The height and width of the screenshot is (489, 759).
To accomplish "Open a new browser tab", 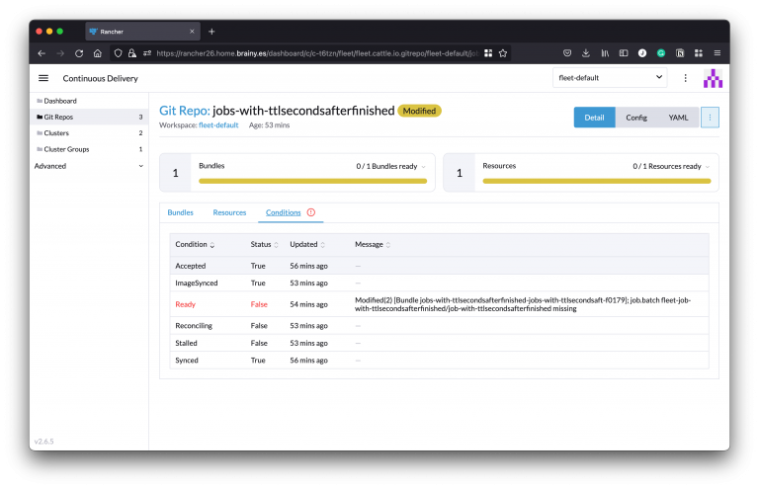I will click(x=211, y=32).
